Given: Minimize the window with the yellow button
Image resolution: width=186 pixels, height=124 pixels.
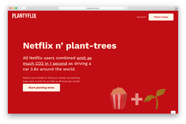Looking at the screenshot, I should [x=13, y=8].
